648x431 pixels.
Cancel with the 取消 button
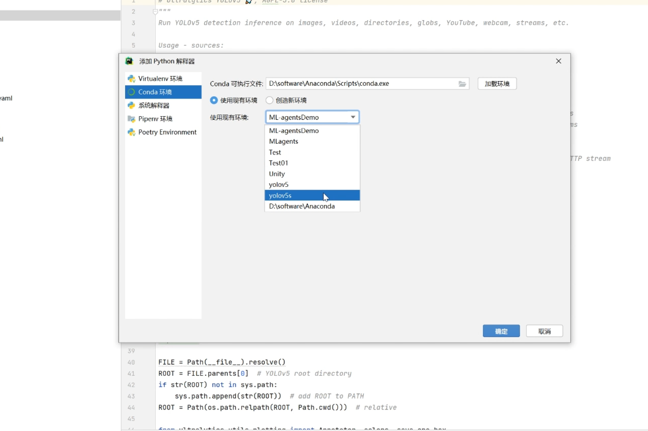(544, 331)
